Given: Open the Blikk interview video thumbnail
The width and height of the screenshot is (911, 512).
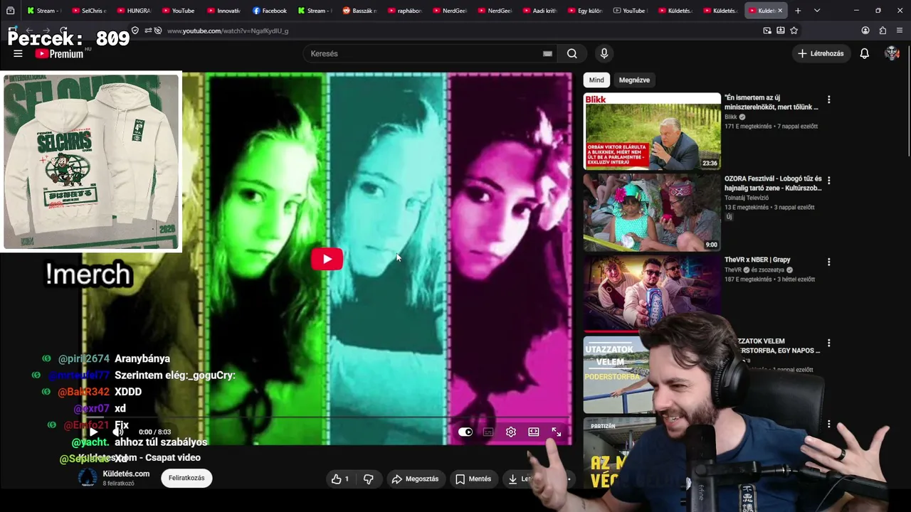Looking at the screenshot, I should click(652, 132).
